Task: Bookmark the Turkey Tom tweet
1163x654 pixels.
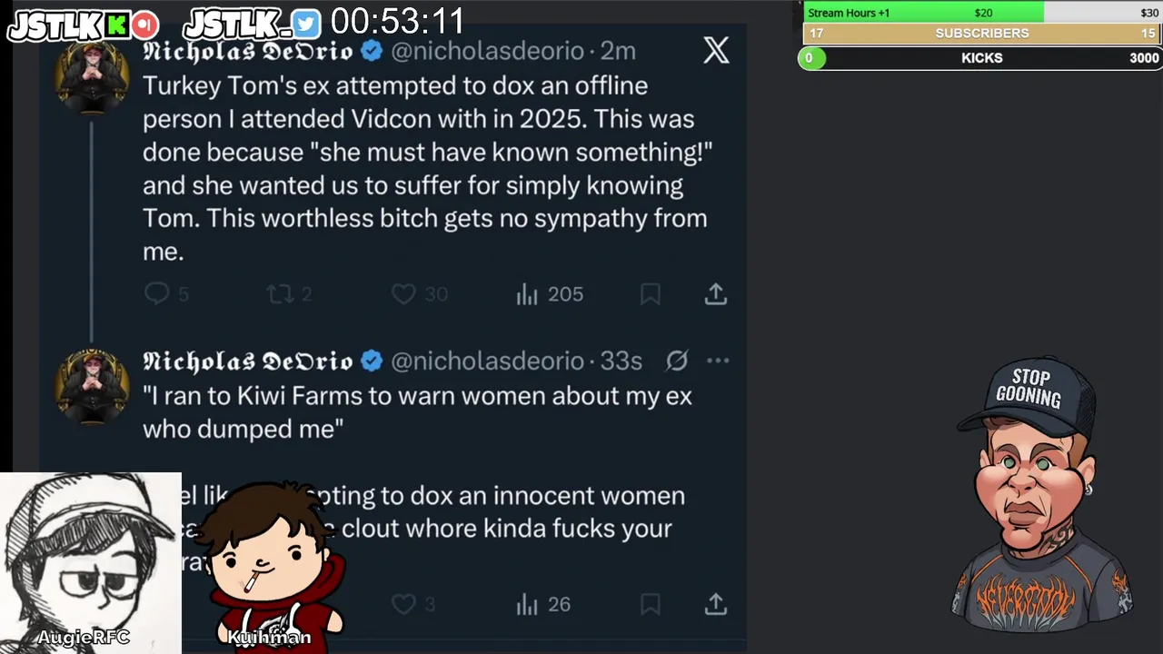Action: pyautogui.click(x=651, y=293)
